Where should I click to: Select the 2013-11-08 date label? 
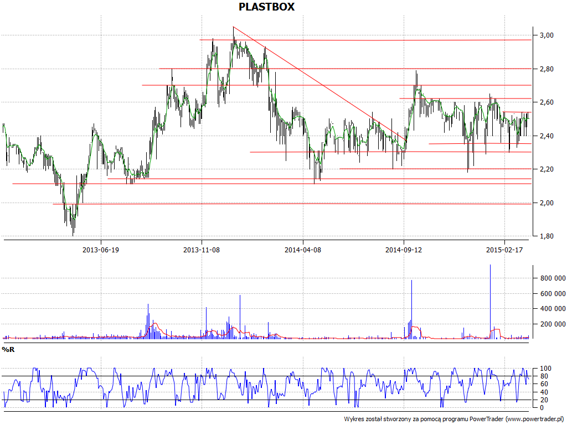[x=202, y=250]
